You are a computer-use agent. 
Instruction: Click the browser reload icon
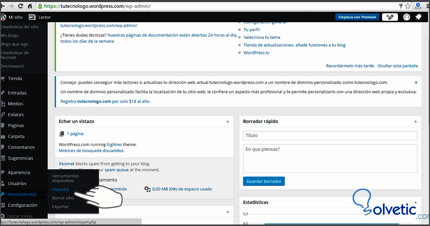click(20, 6)
